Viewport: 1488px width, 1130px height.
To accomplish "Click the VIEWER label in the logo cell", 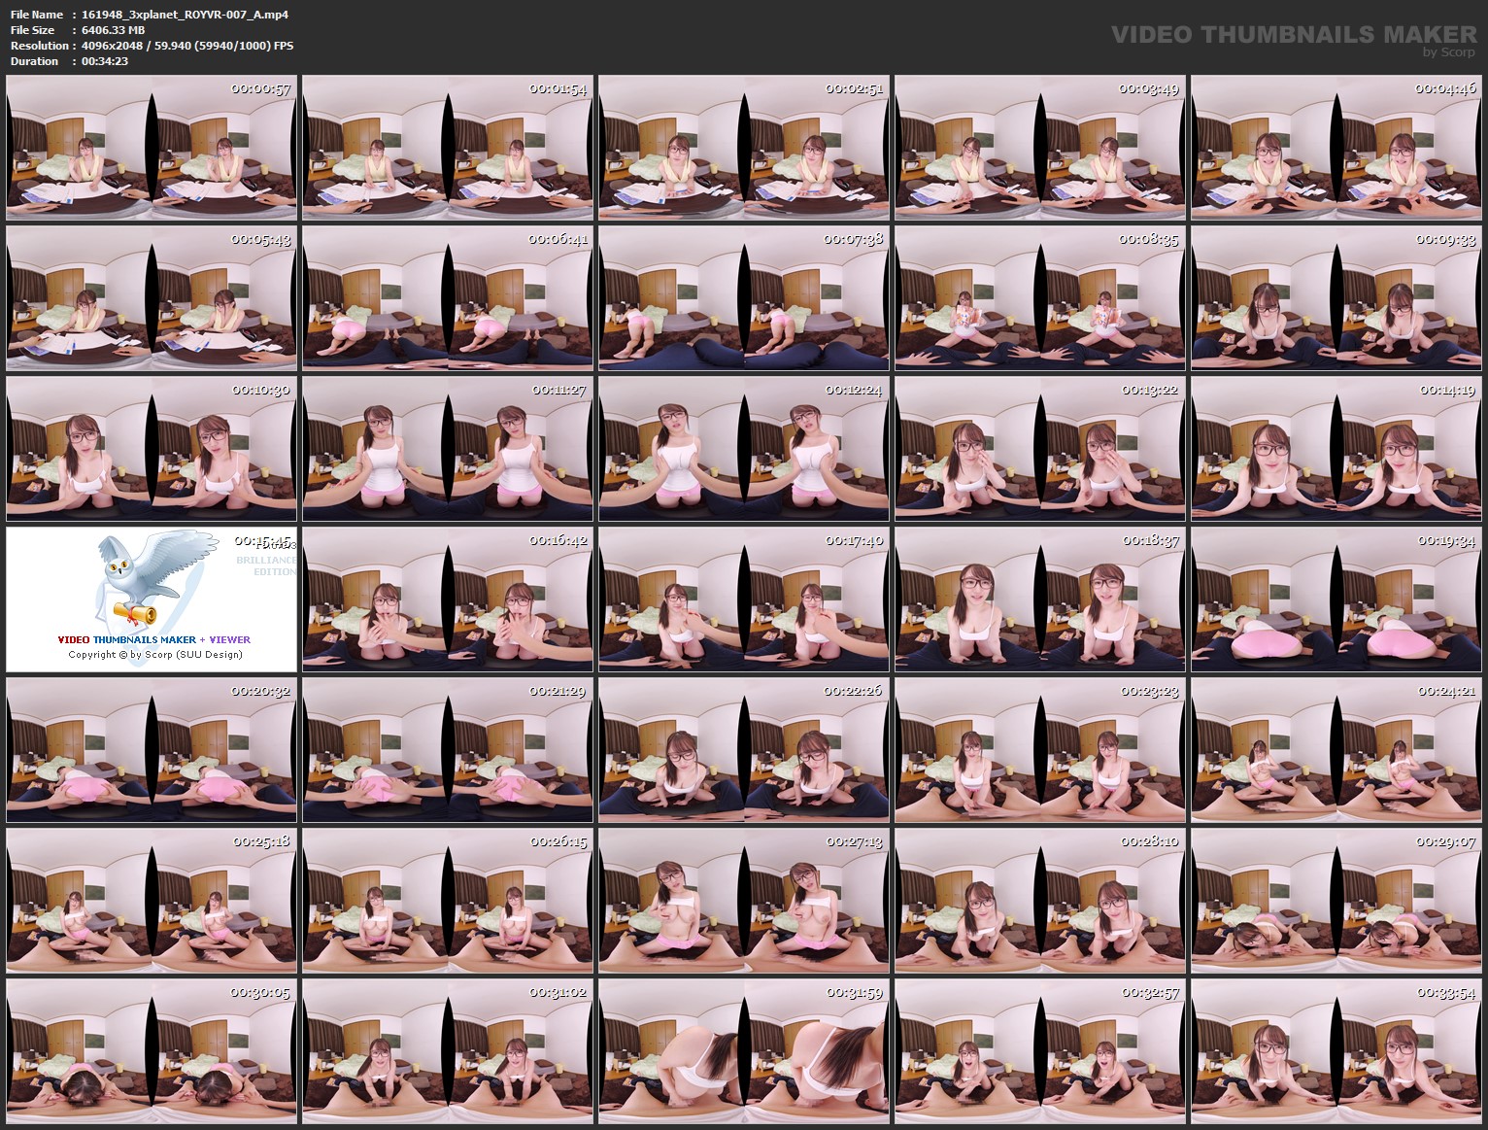I will (x=231, y=640).
